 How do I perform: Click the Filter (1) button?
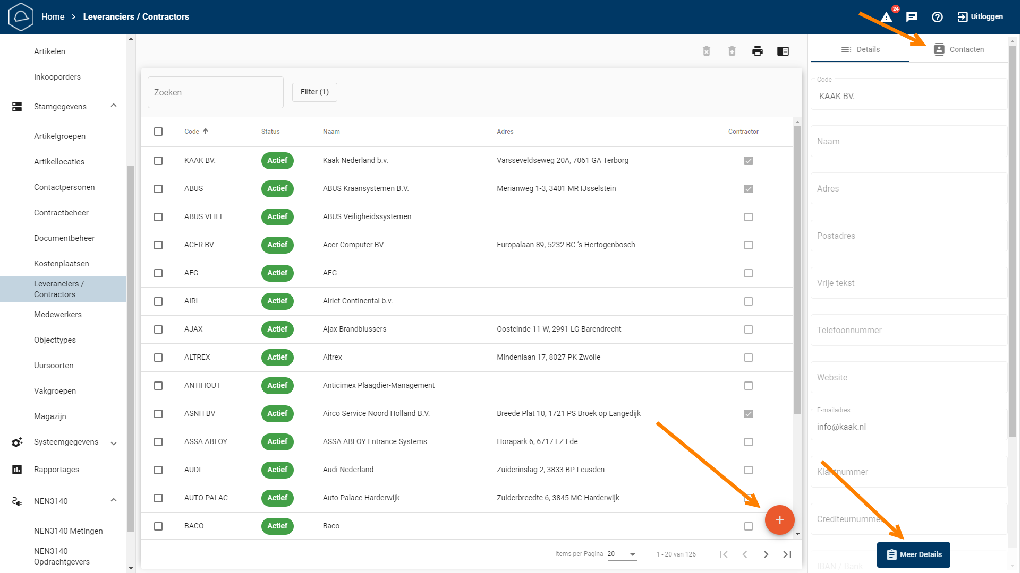pos(314,92)
